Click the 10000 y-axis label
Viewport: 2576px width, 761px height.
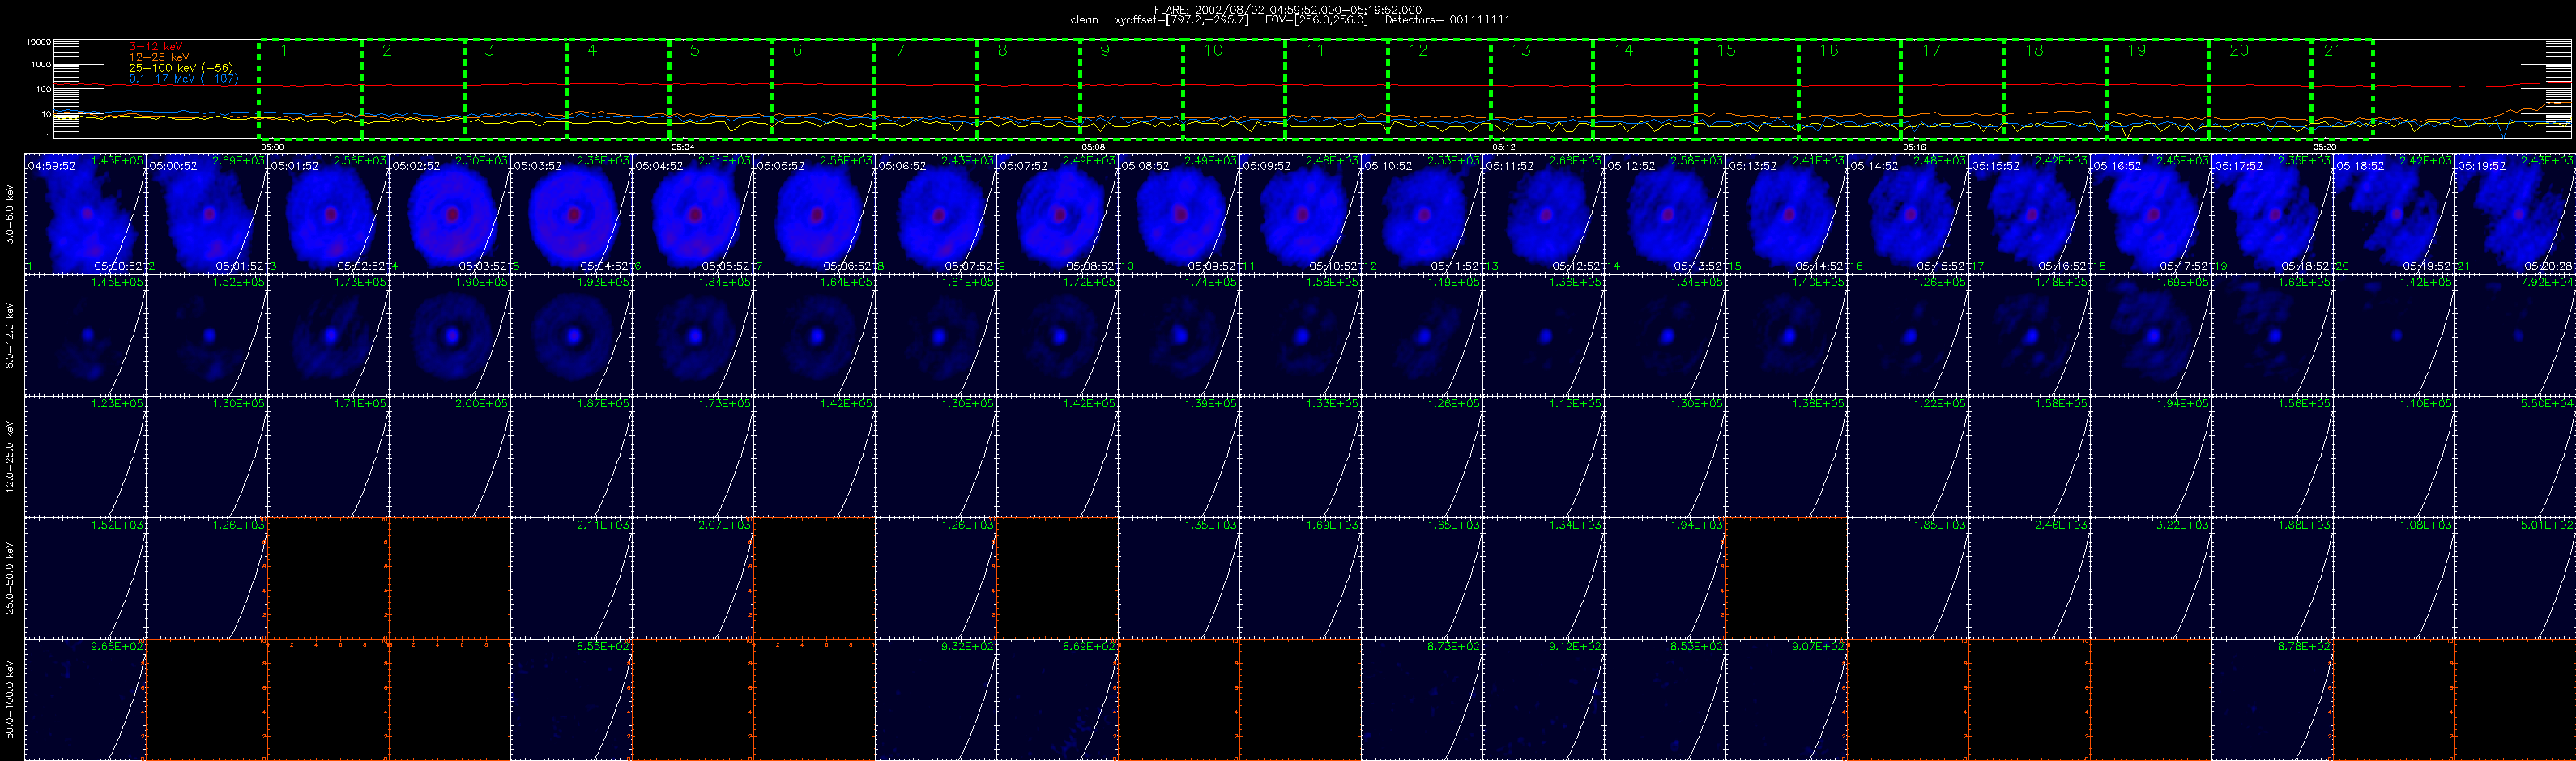[x=38, y=42]
